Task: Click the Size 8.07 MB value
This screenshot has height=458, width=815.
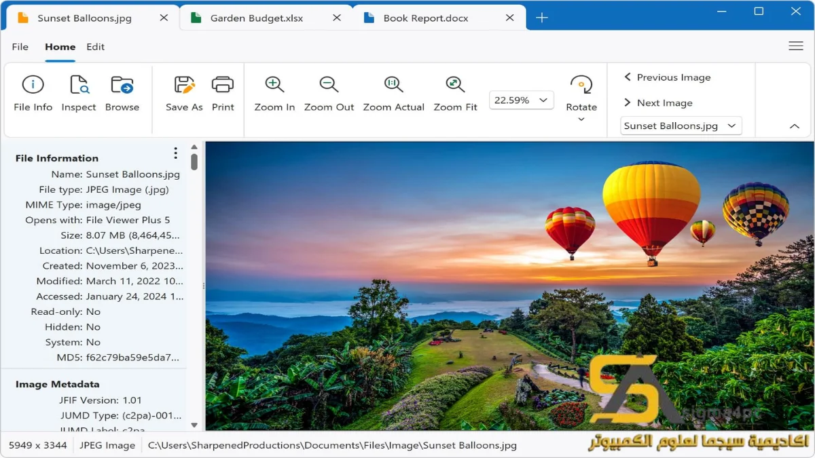Action: pos(133,235)
